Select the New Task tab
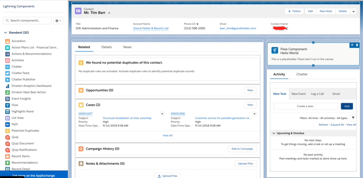This screenshot has height=178, width=363. pos(280,94)
